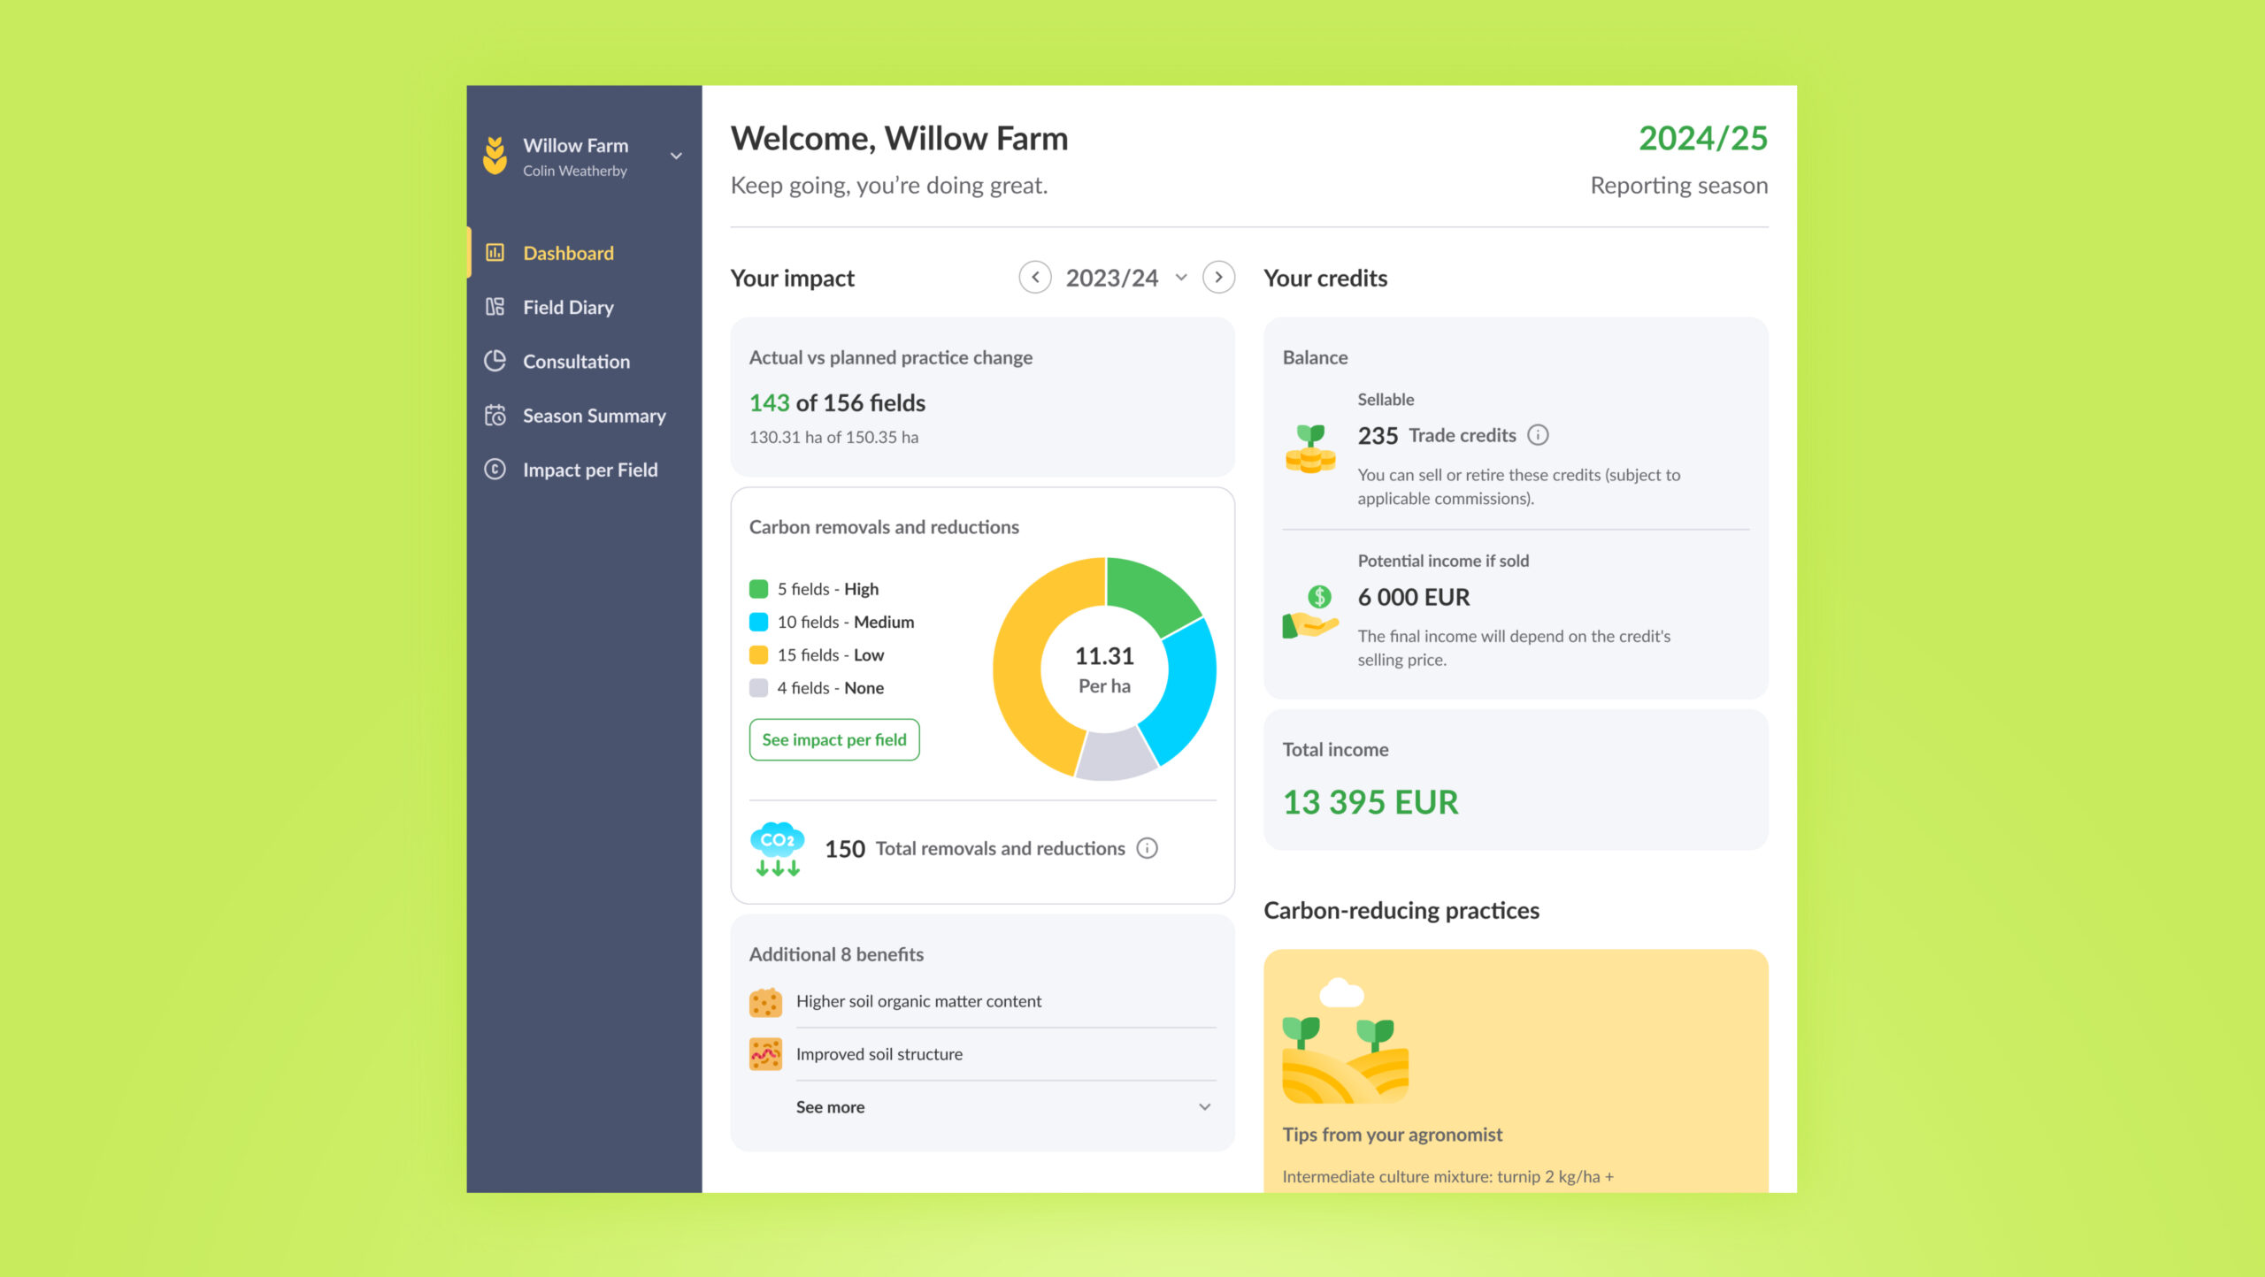
Task: Click the Dashboard sidebar icon
Action: (495, 253)
